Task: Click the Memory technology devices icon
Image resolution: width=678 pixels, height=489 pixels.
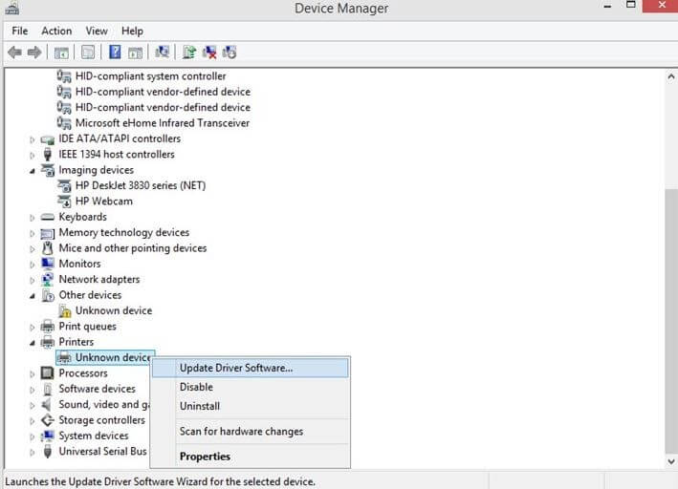Action: click(x=48, y=233)
